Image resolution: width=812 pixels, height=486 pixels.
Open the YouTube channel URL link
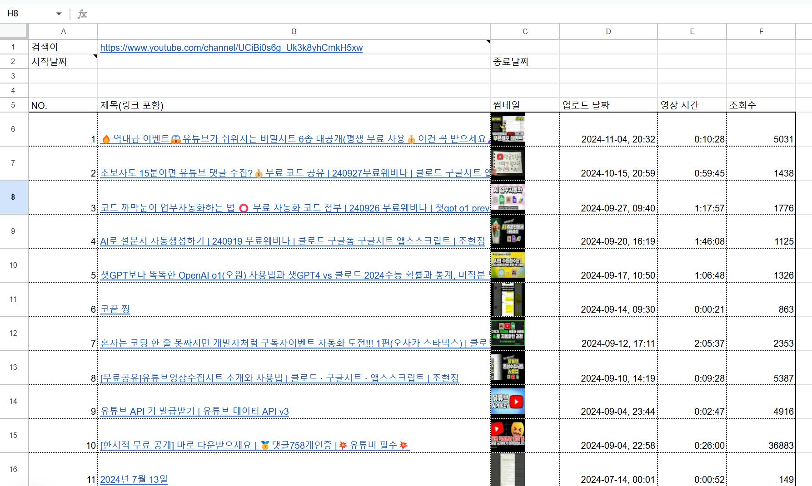coord(231,48)
